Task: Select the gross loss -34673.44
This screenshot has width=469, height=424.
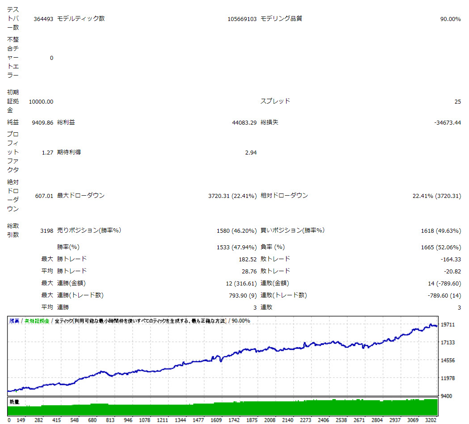Action: (x=448, y=122)
